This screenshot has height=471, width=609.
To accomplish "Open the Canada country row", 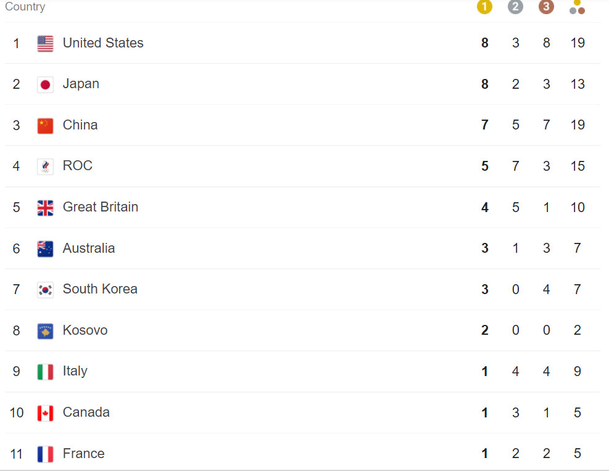I will pyautogui.click(x=302, y=413).
